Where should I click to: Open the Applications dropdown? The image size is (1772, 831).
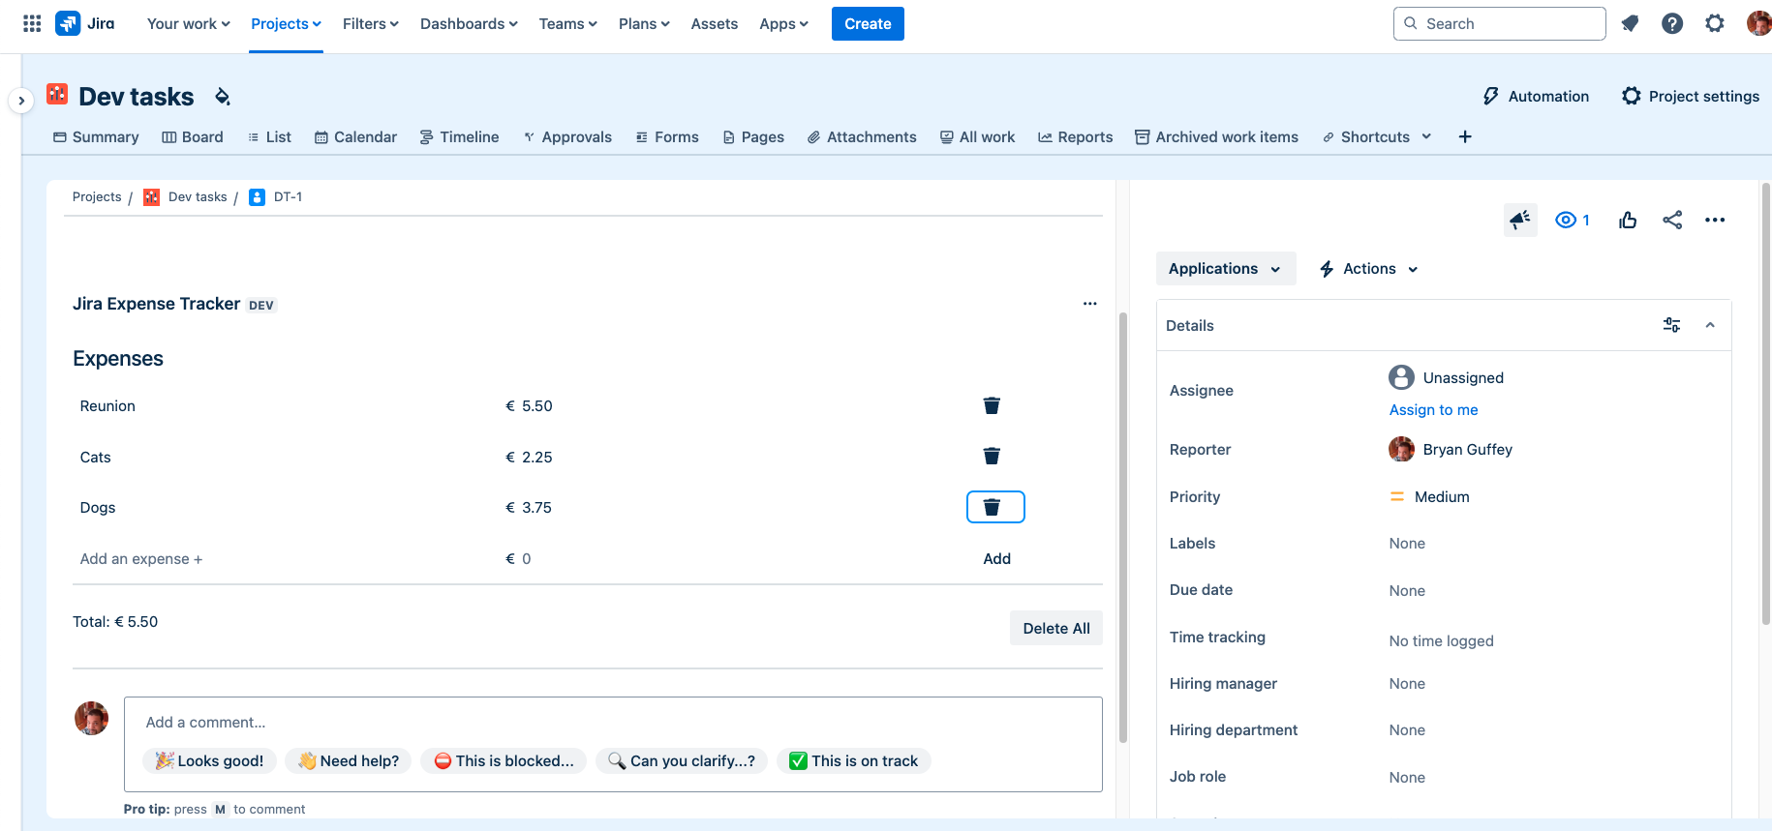(x=1225, y=268)
